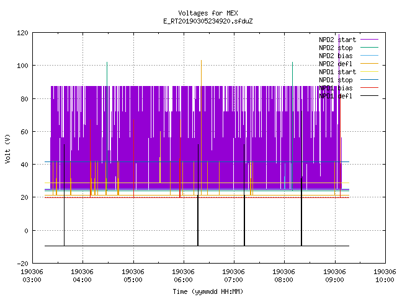
Task: Click the y-axis tick value 40
Action: [24, 165]
